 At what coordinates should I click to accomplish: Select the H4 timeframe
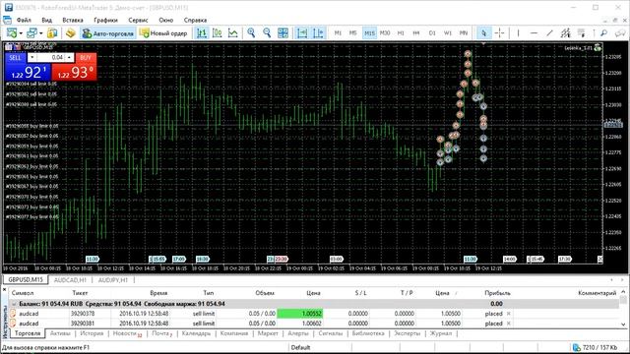coord(416,32)
